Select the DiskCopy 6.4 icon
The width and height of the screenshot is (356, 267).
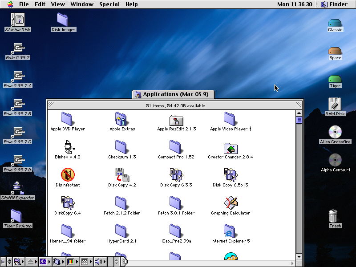[x=68, y=203]
